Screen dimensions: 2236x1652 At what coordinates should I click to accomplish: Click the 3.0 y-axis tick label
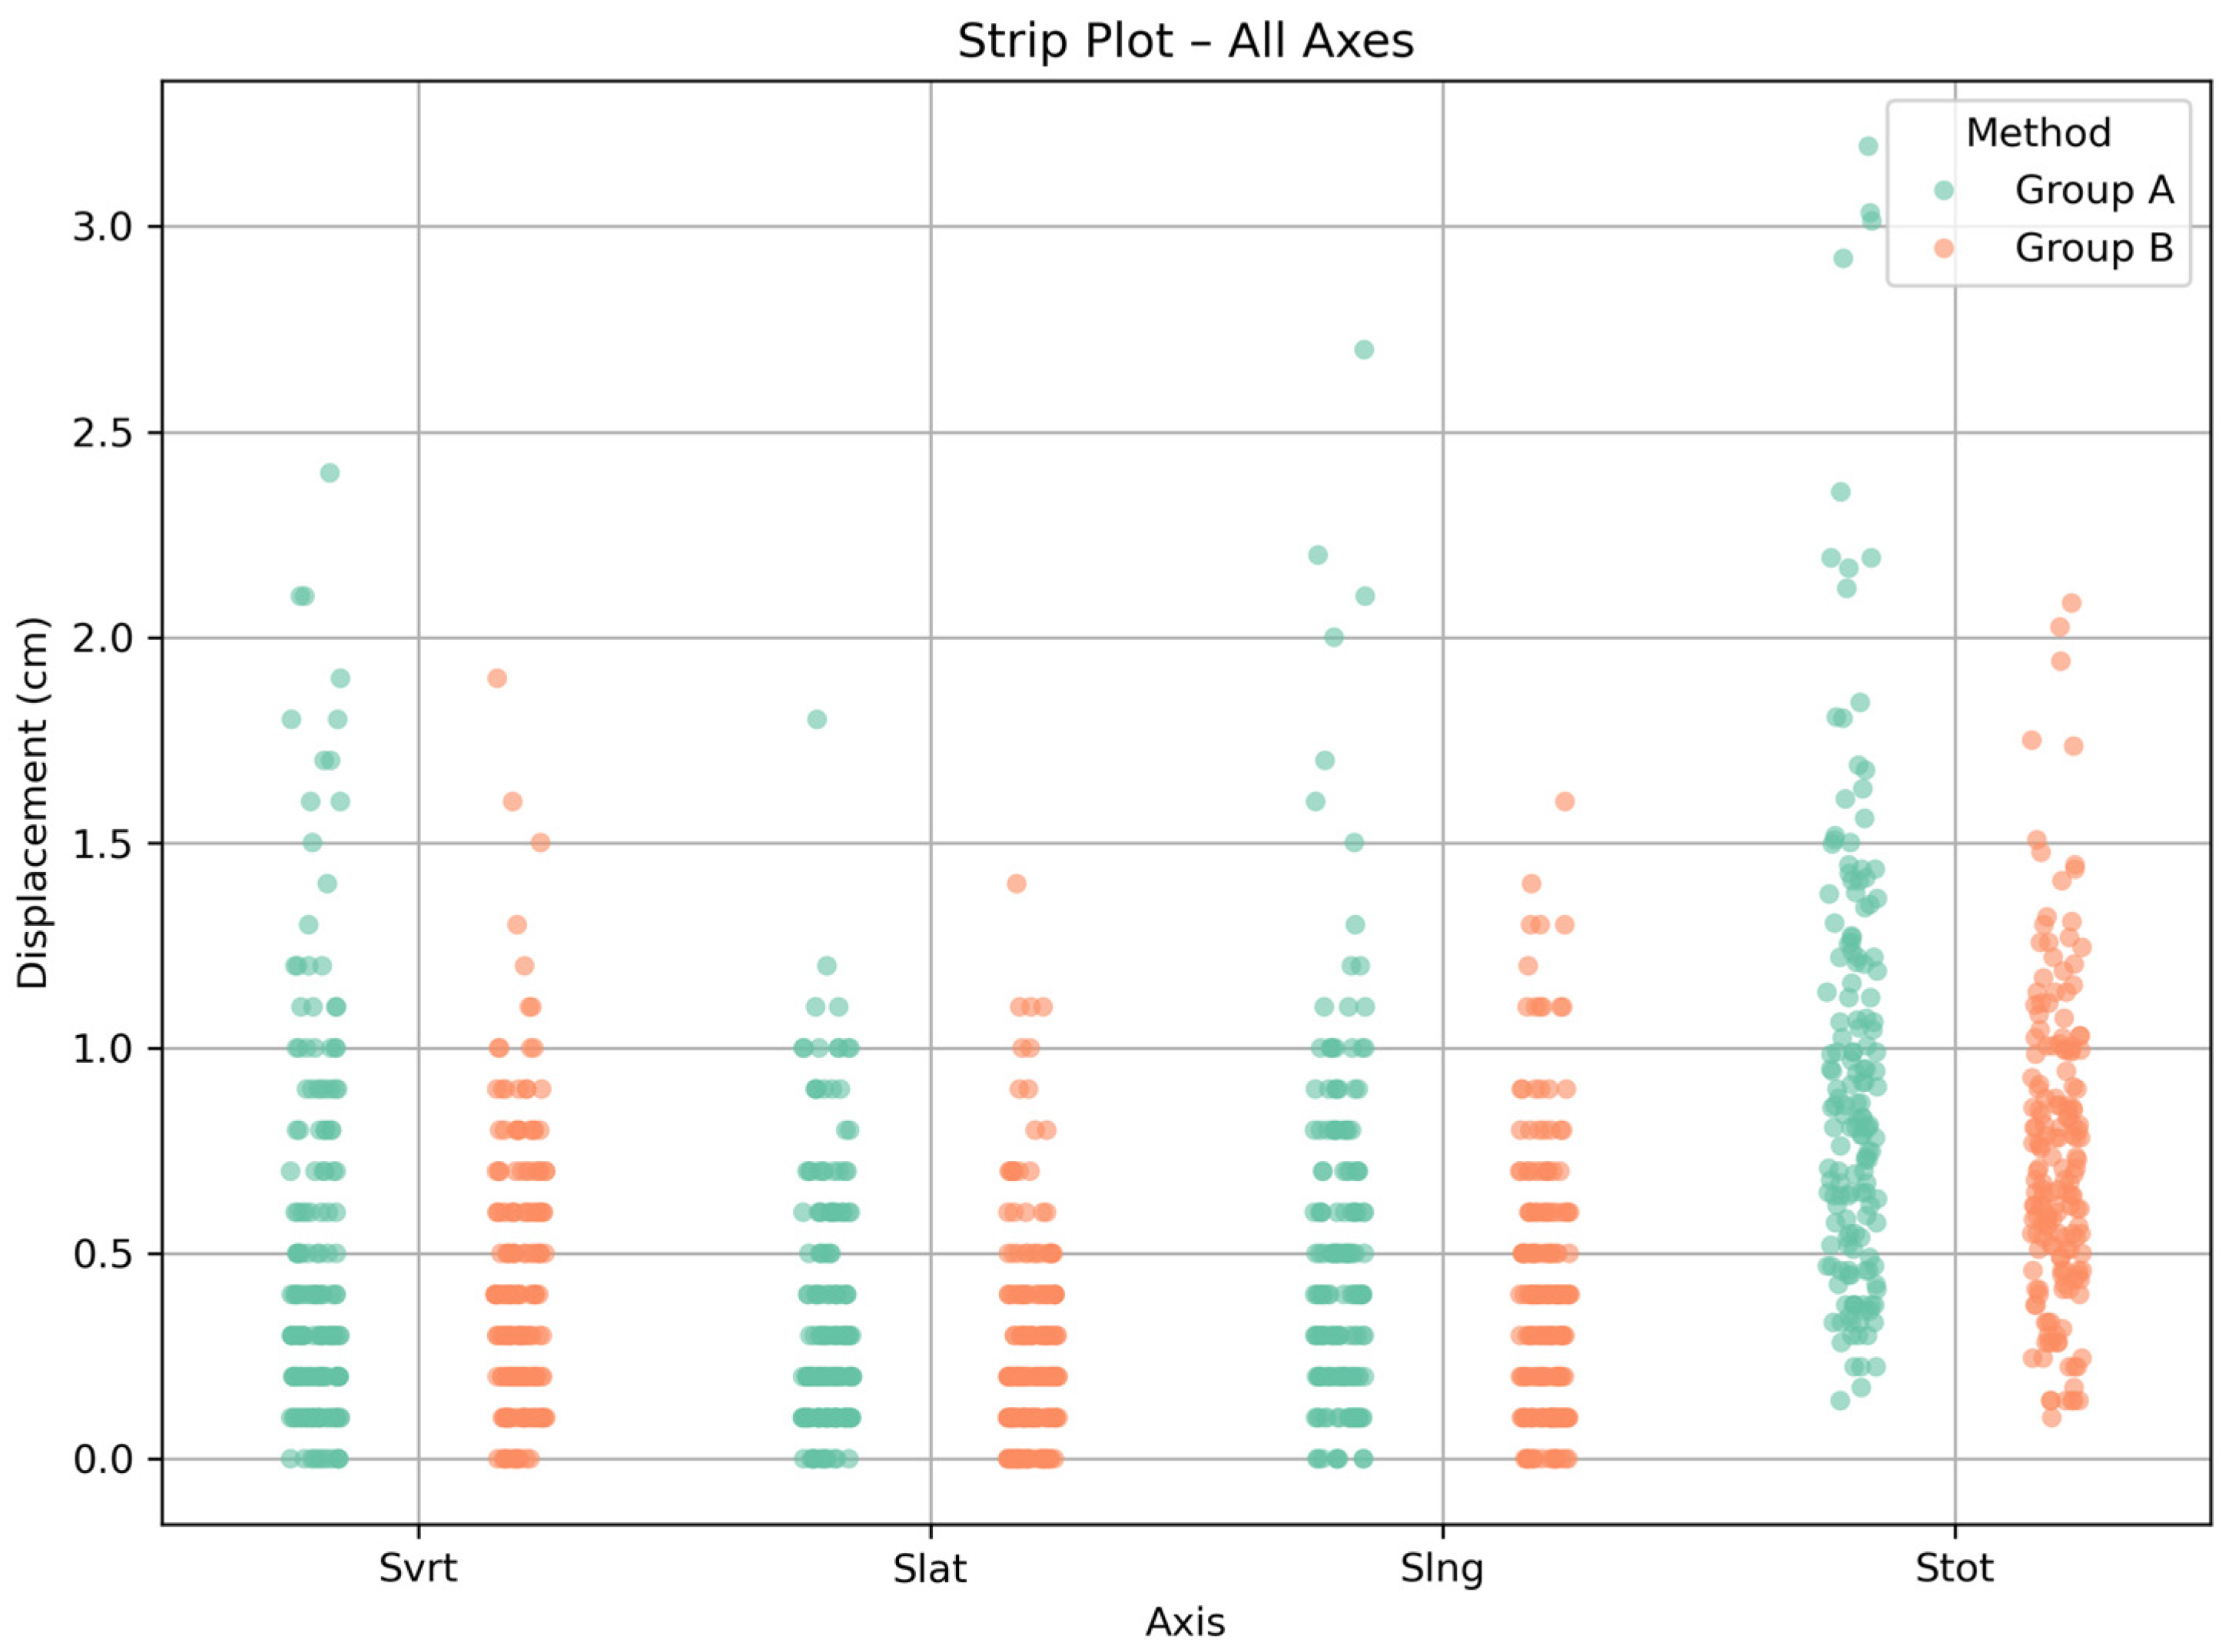click(x=103, y=227)
